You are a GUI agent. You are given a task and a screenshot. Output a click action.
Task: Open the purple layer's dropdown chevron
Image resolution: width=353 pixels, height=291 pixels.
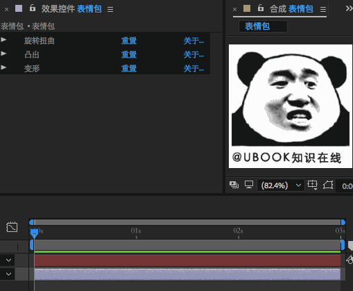click(8, 274)
